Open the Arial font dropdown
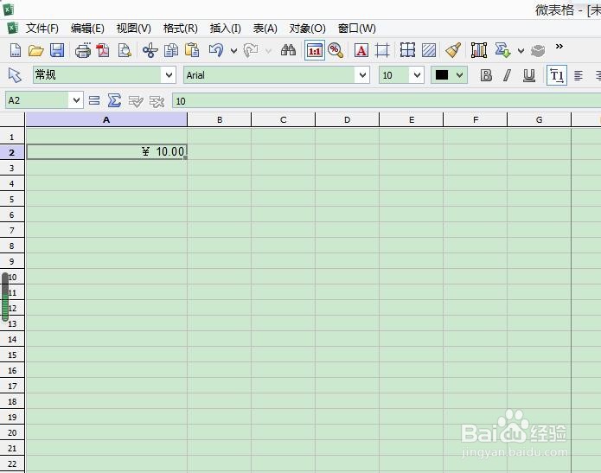 tap(362, 75)
